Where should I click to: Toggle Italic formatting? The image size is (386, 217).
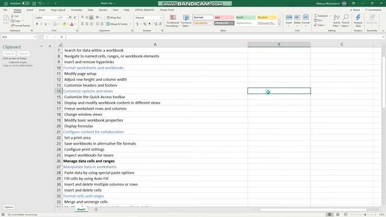[41, 24]
